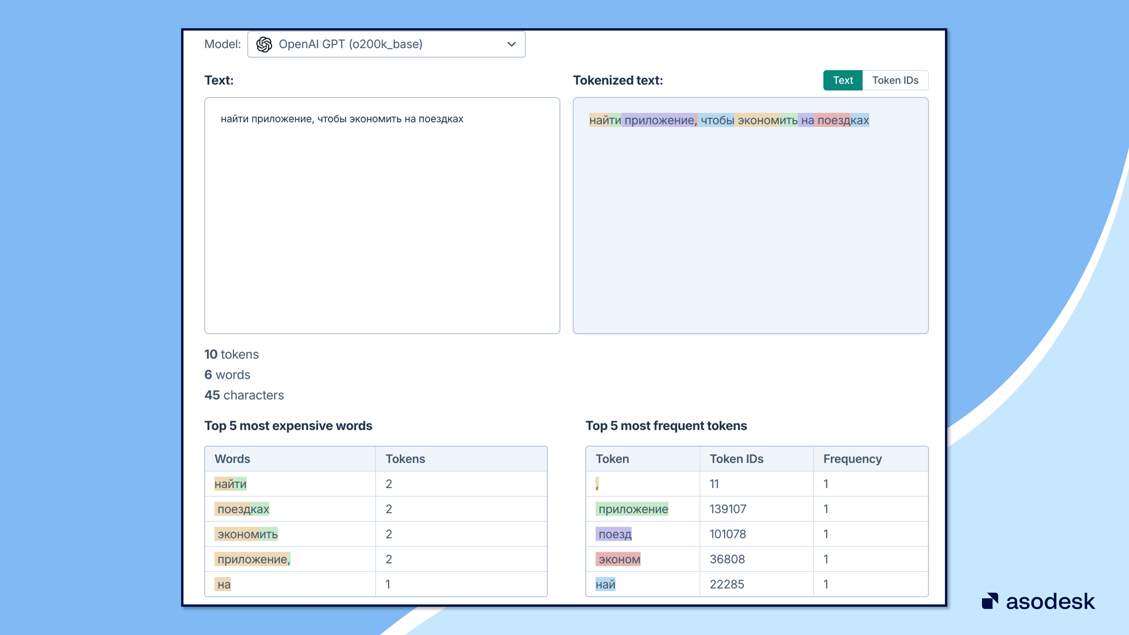Viewport: 1129px width, 635px height.
Task: Click the highlighted token 'приложение' in tokenized text
Action: tap(658, 120)
